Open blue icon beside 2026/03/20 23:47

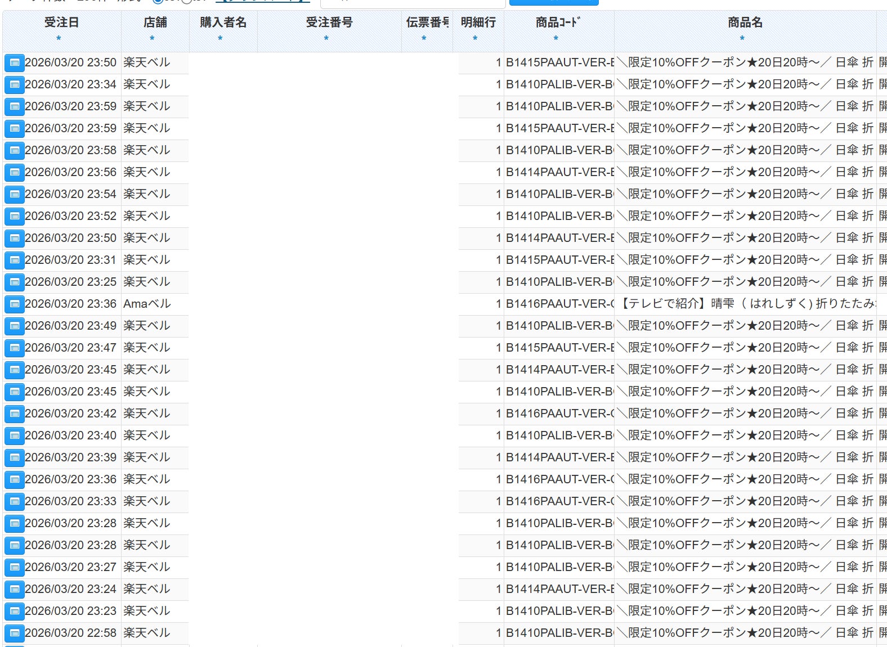pos(15,348)
